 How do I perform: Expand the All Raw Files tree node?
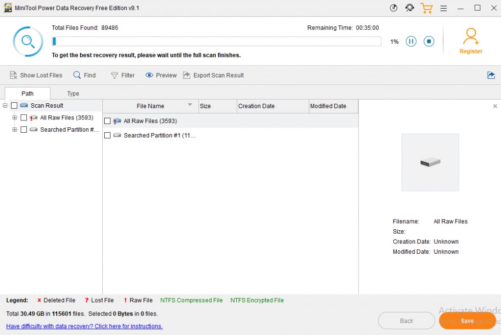14,118
